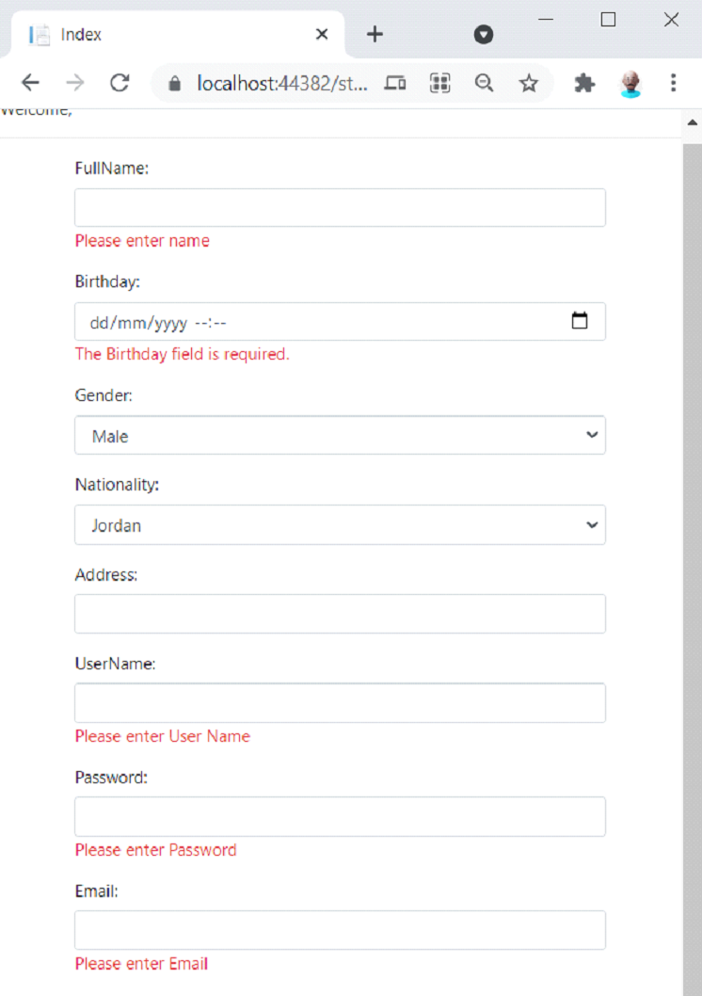Viewport: 702px width, 996px height.
Task: Close the Index tab
Action: 322,34
